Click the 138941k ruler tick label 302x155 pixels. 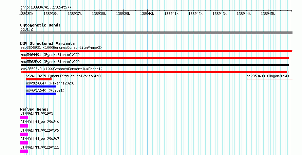click(x=171, y=14)
